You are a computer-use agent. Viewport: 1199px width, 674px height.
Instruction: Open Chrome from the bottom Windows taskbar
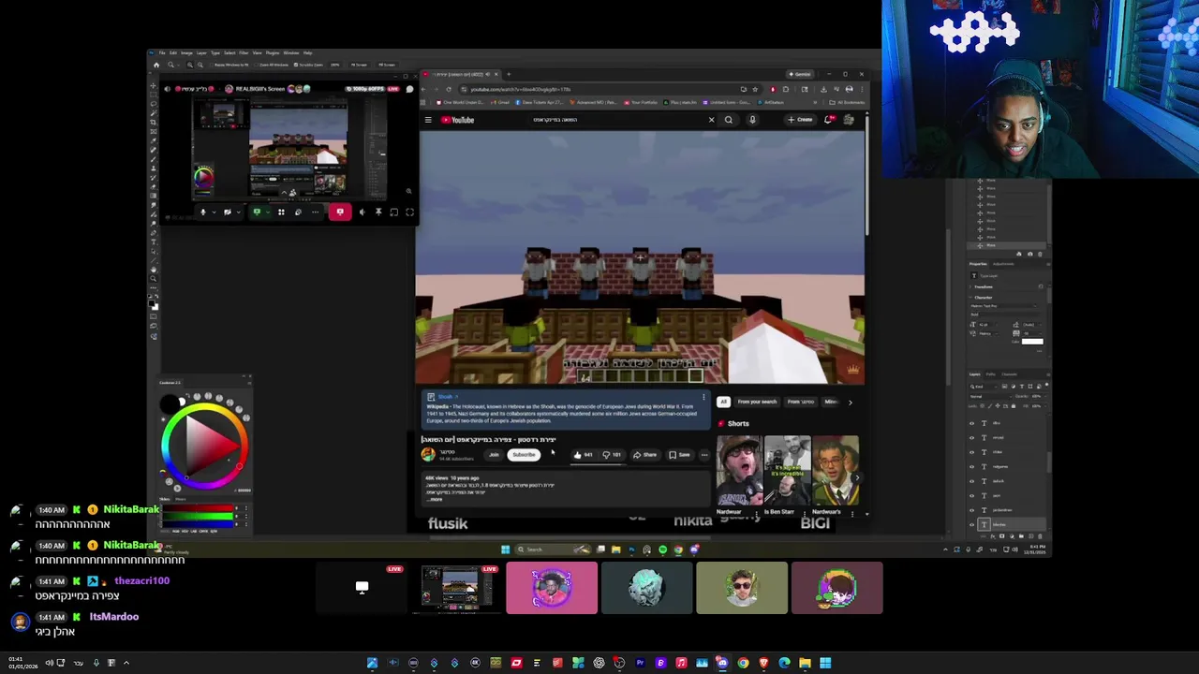(x=743, y=663)
